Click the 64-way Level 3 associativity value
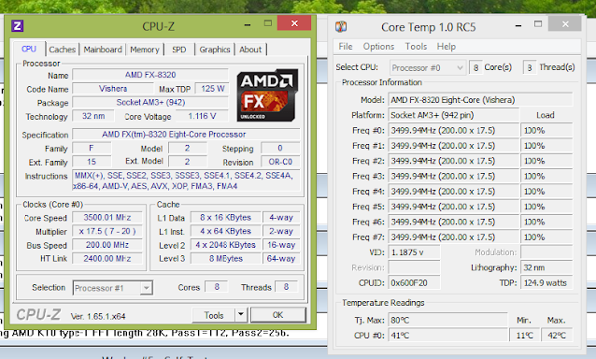This screenshot has width=596, height=359. (x=281, y=259)
